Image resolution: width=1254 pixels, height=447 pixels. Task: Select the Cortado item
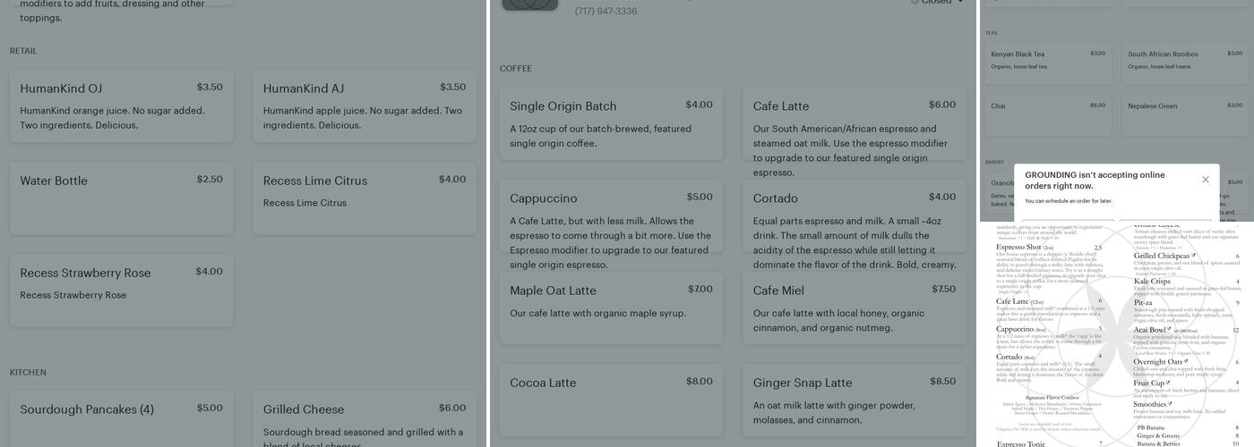point(855,215)
